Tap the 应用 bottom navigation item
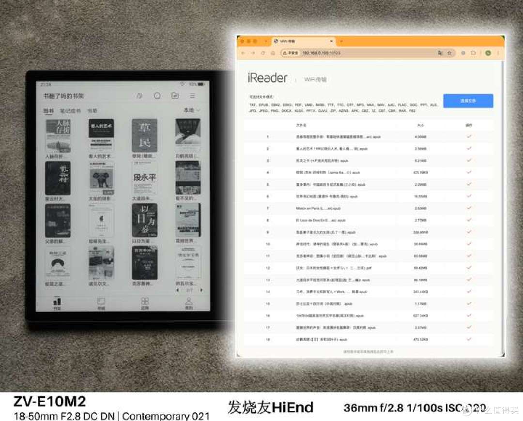The height and width of the screenshot is (421, 523). pyautogui.click(x=145, y=303)
